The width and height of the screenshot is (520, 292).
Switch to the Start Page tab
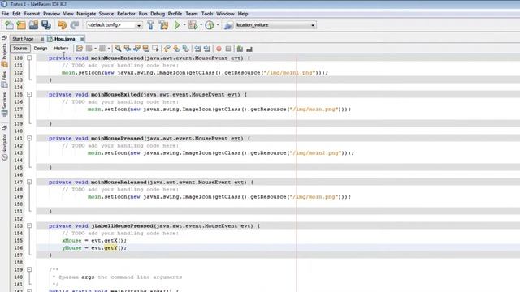click(23, 39)
